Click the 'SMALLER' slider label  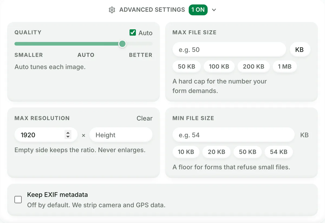pos(29,55)
